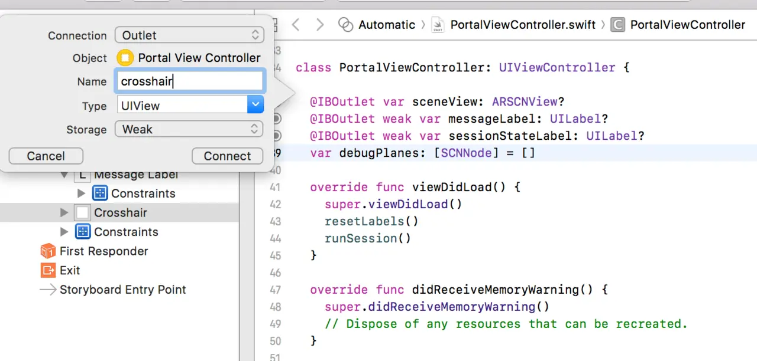
Task: Click the runSession() call
Action: [368, 238]
